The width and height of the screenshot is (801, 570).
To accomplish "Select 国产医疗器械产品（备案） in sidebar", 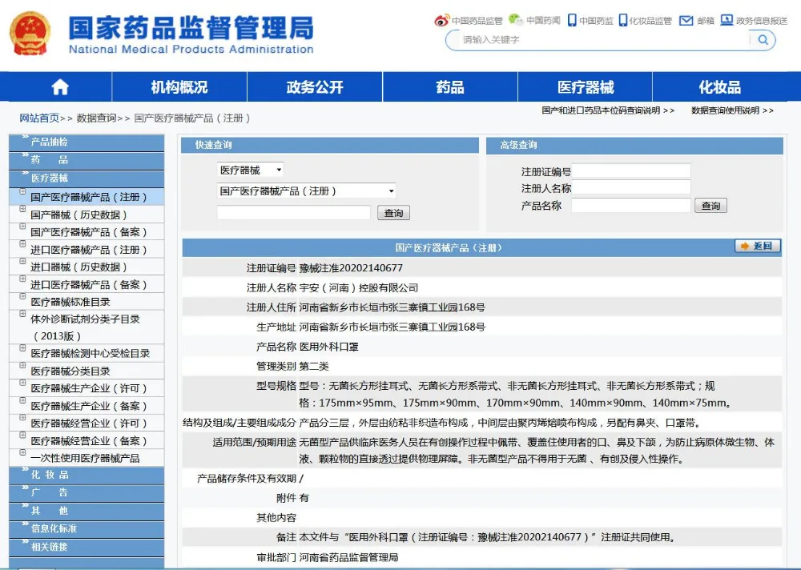I will (88, 232).
